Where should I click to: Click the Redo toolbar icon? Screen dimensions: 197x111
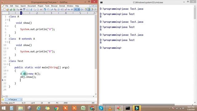48,10
